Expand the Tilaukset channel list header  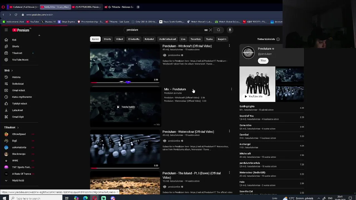(11, 127)
